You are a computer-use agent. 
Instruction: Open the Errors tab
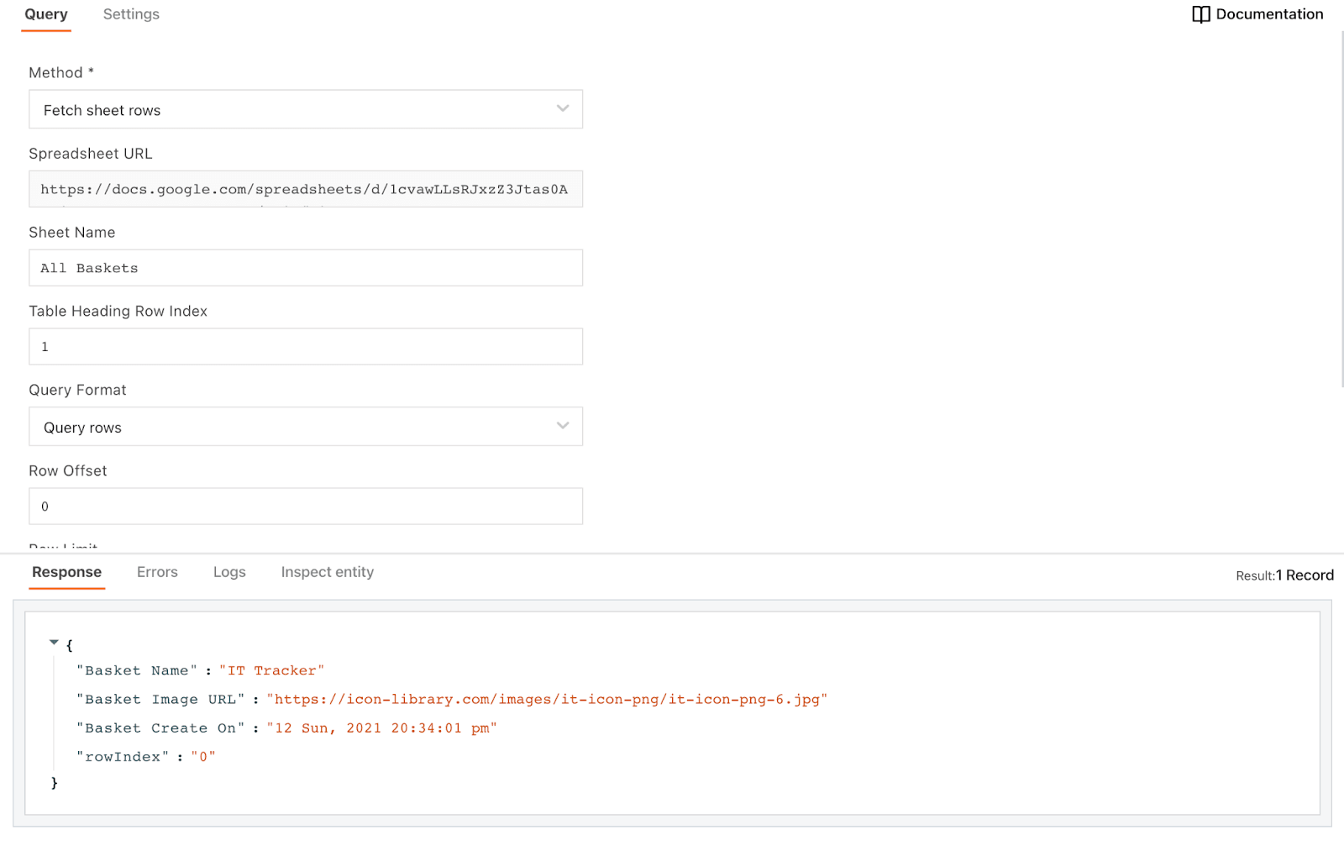click(157, 572)
